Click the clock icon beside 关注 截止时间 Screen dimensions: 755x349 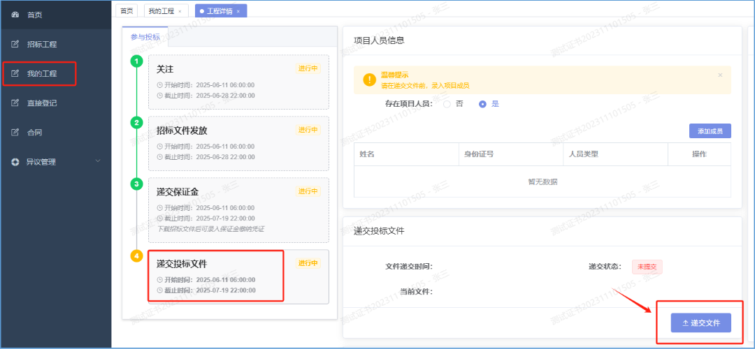[x=160, y=95]
